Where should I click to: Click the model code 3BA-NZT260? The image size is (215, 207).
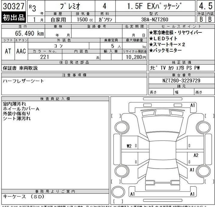pyautogui.click(x=155, y=19)
